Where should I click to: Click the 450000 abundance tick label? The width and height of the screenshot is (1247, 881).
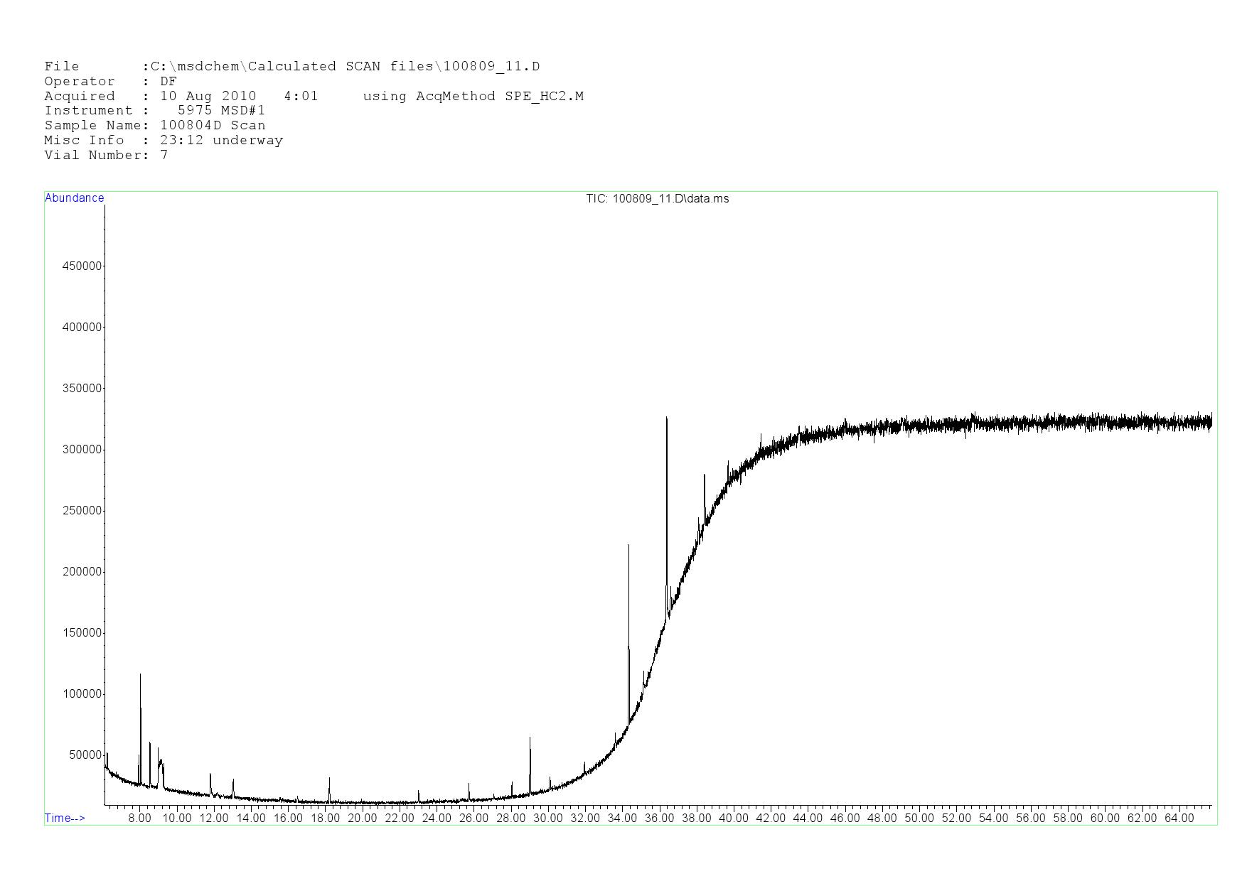(82, 266)
